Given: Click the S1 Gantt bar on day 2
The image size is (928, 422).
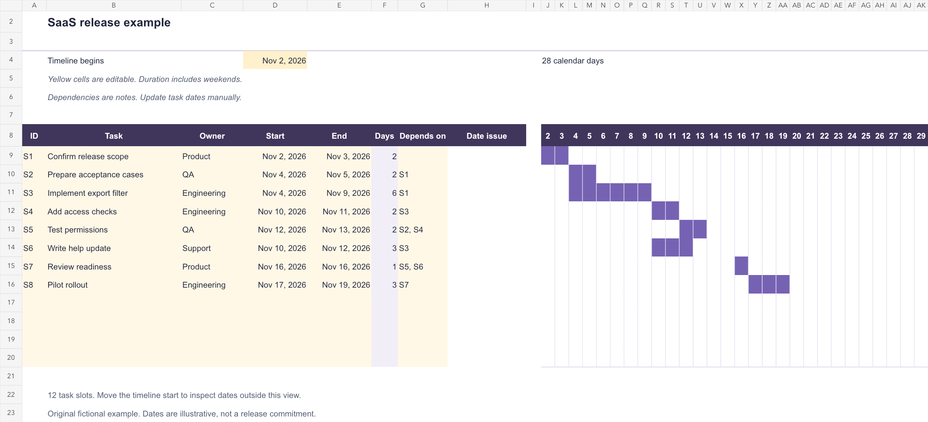Looking at the screenshot, I should (548, 156).
